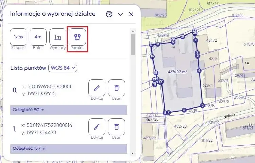Click map point marker 17

[x=151, y=45]
